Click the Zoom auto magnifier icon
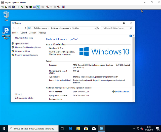This screenshot has width=161, height=132. tap(59, 7)
